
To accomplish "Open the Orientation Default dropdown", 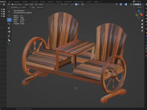I will click(24, 7).
